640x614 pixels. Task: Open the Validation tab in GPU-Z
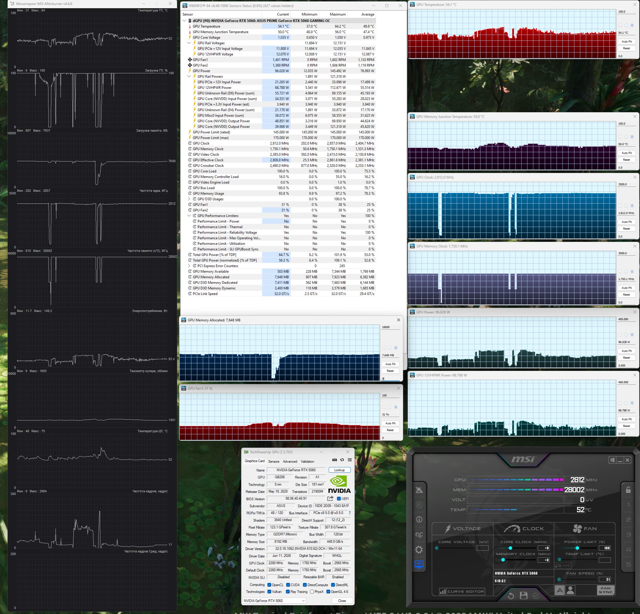pos(307,461)
